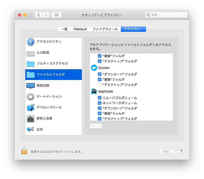Click the monitor icon for 画面収録

[31, 86]
